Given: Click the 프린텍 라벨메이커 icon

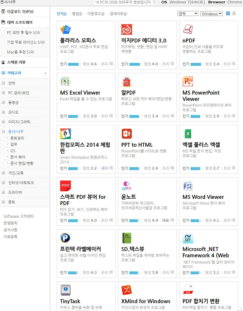Looking at the screenshot, I should [x=65, y=238].
